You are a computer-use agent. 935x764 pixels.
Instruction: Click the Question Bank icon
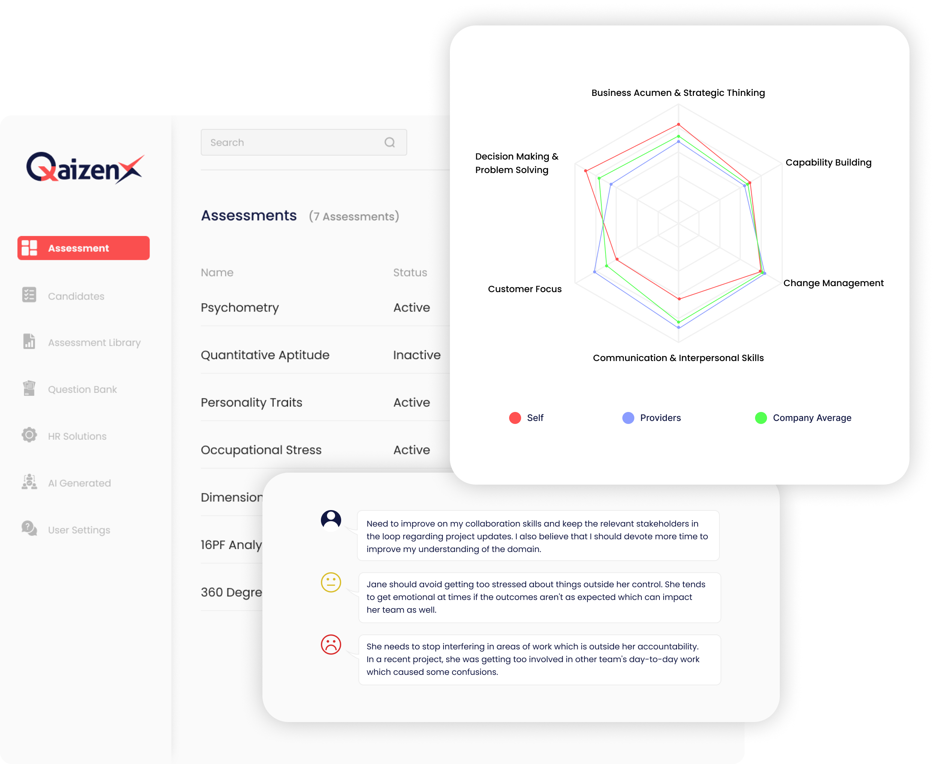pos(29,389)
